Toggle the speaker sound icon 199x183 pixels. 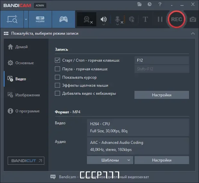(x=104, y=19)
